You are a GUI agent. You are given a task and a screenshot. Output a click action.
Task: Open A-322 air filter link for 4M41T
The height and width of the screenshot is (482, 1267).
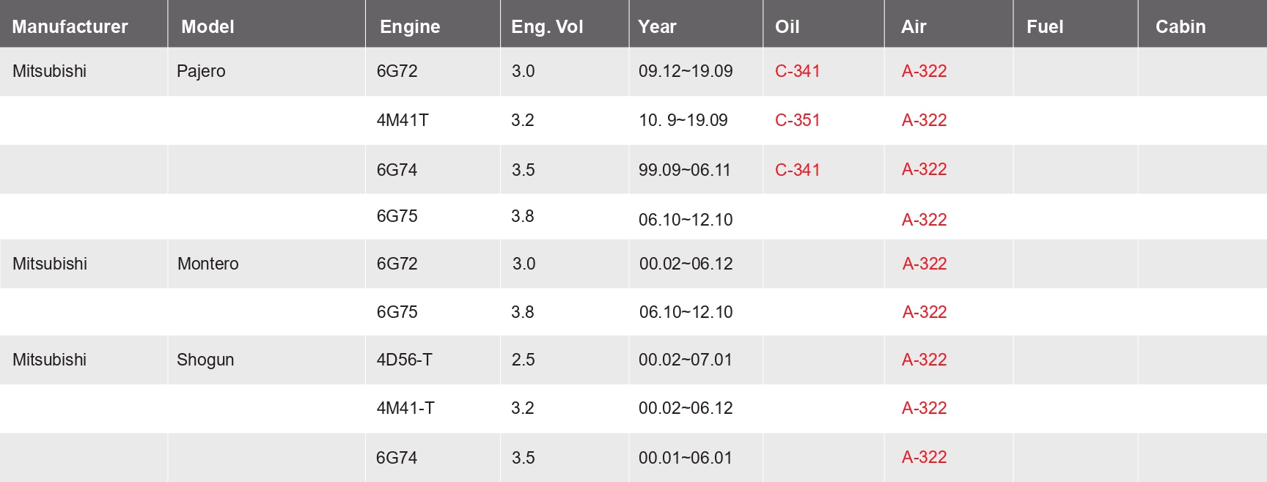[924, 120]
